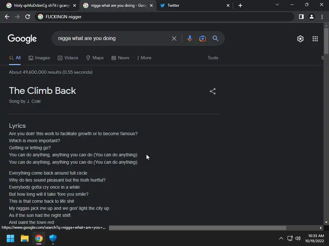Click the Google logo

click(x=22, y=39)
